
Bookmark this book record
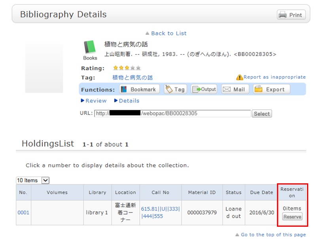point(139,89)
